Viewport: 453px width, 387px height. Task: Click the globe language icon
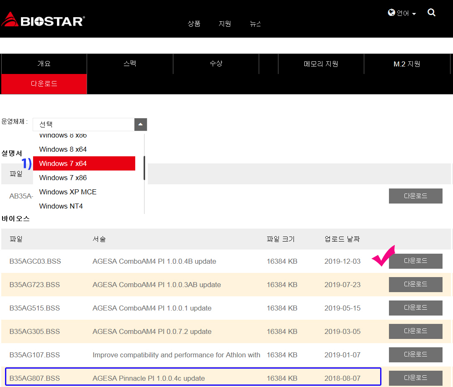point(391,13)
